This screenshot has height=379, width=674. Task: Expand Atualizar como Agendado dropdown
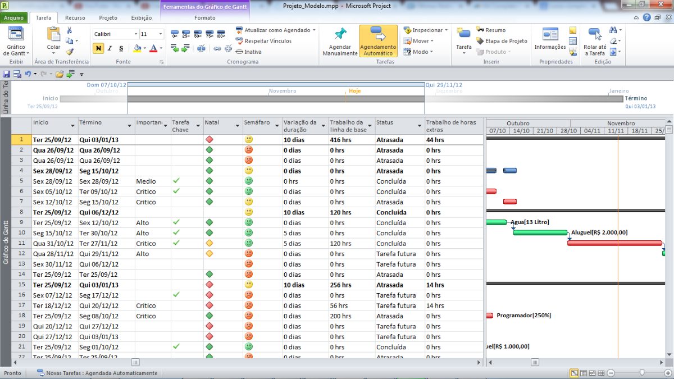pyautogui.click(x=314, y=30)
